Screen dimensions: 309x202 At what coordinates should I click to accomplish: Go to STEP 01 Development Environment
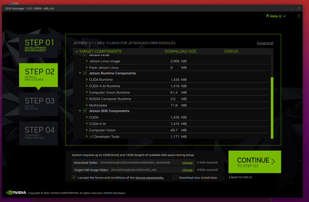39,46
